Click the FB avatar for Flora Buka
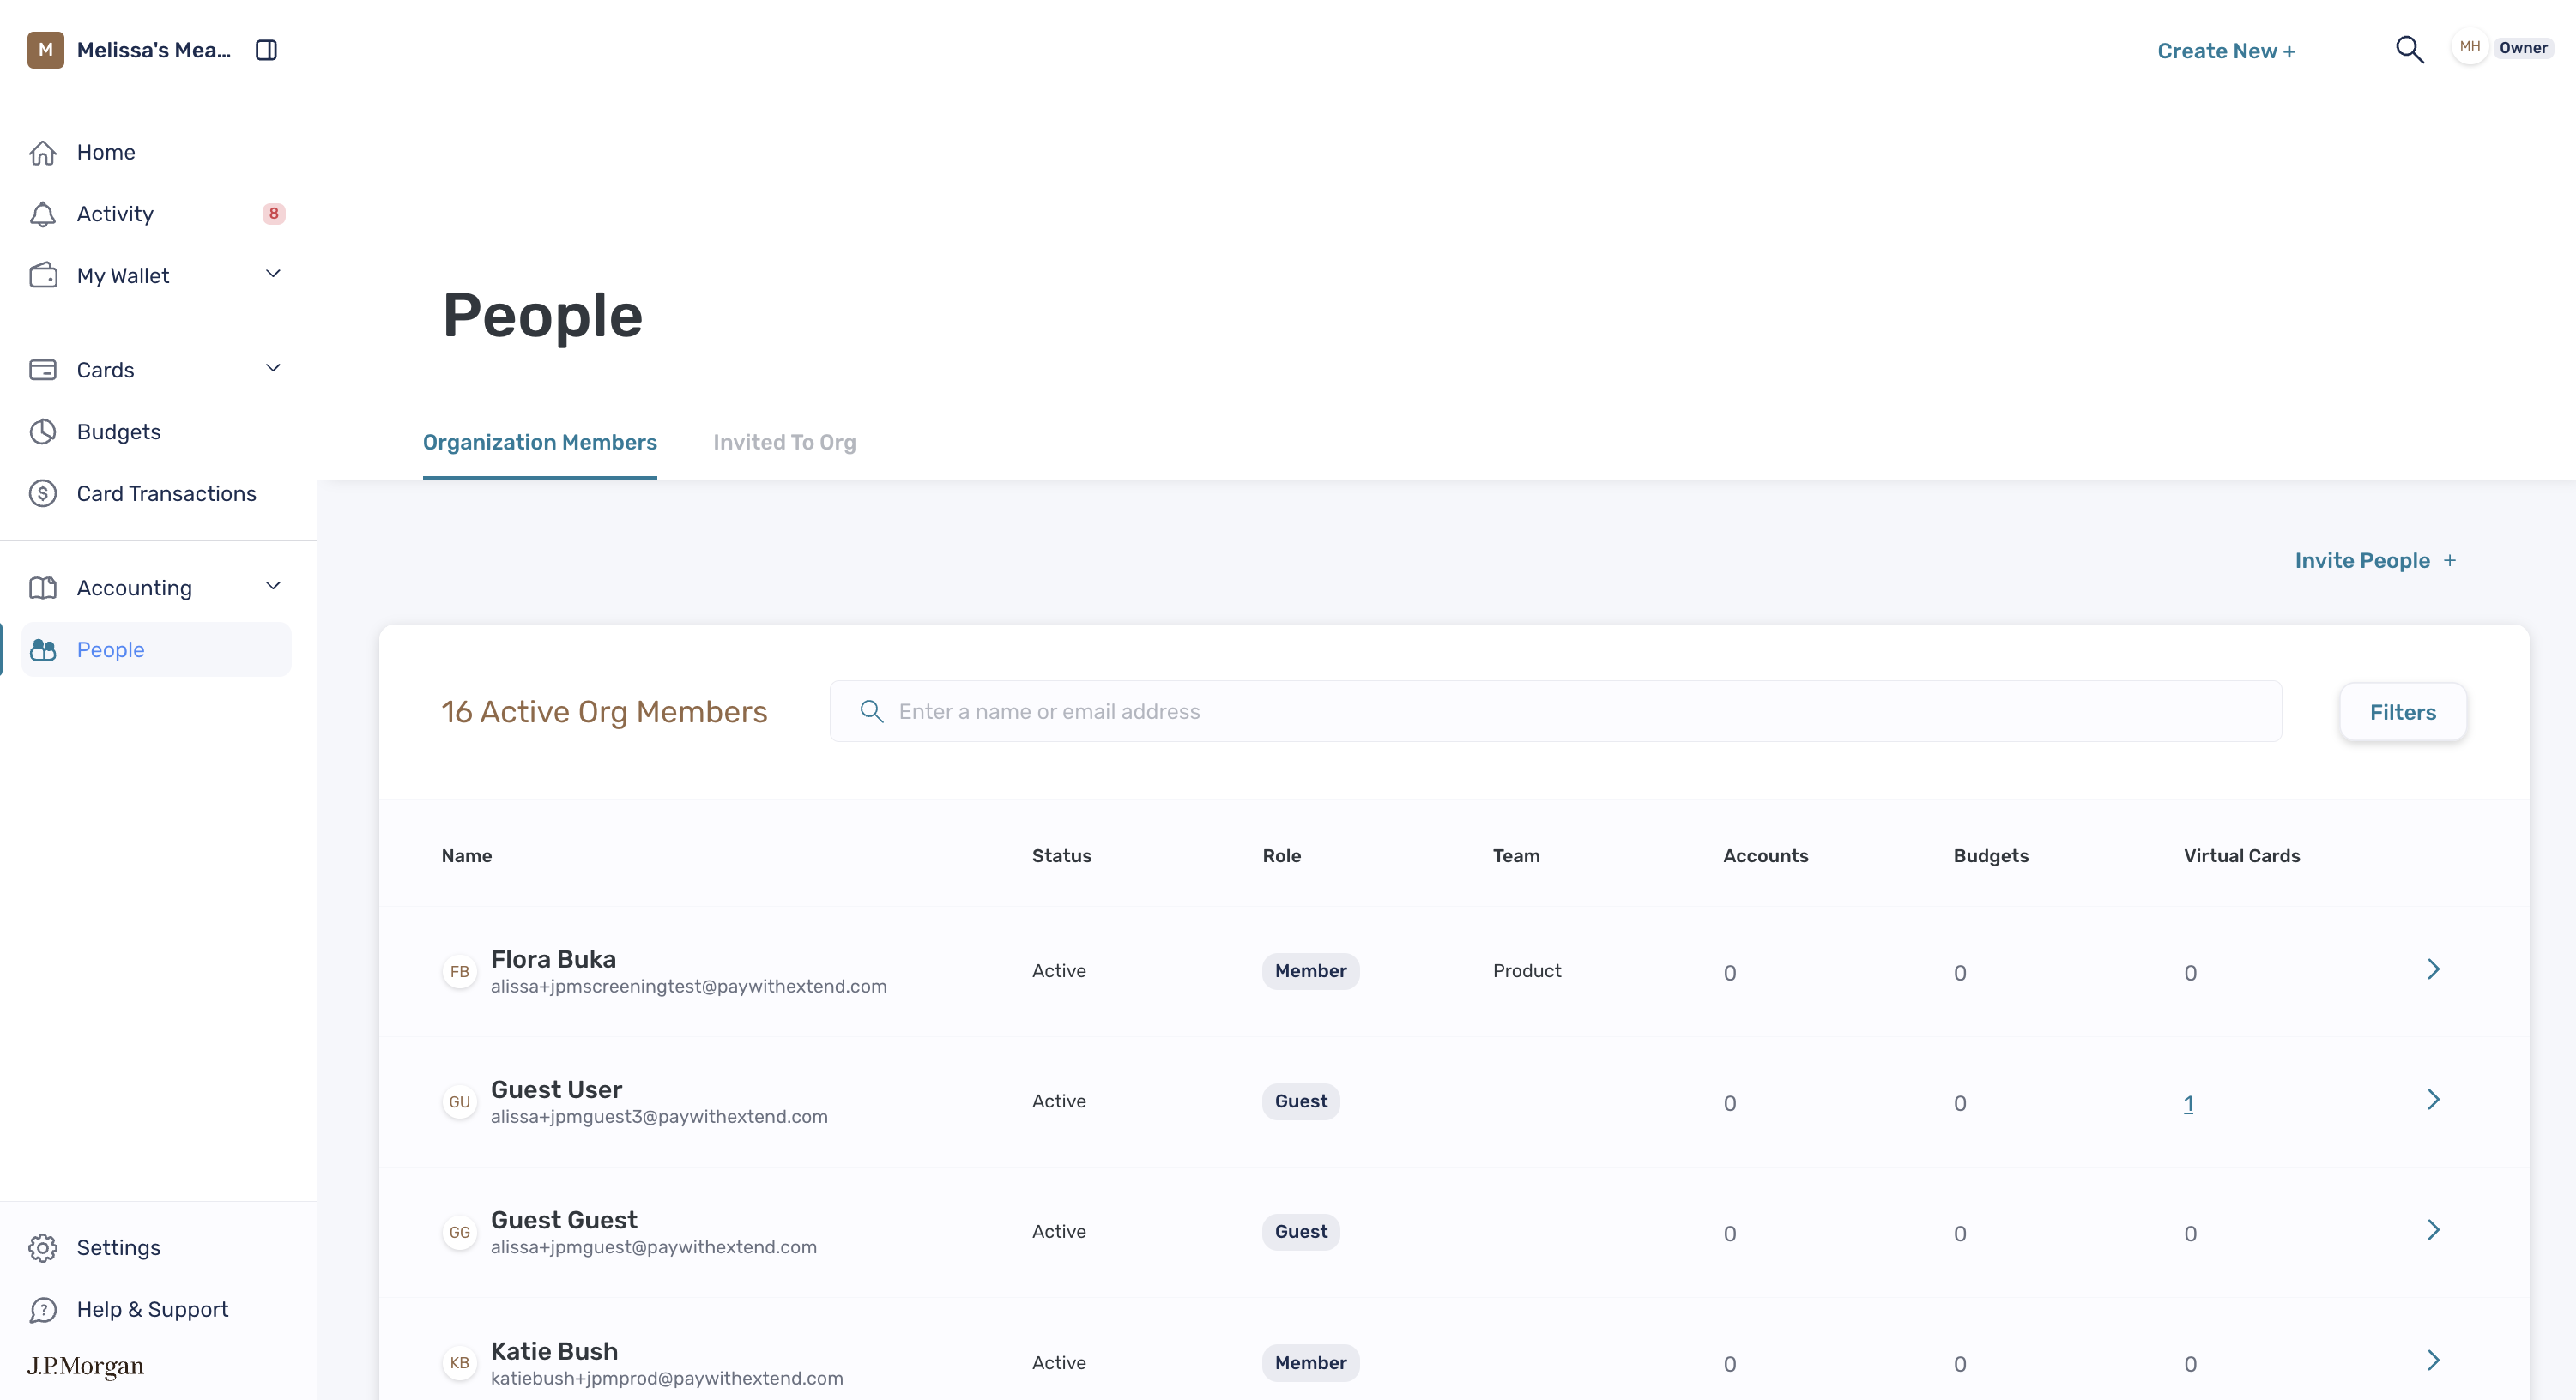The image size is (2576, 1400). [x=459, y=972]
